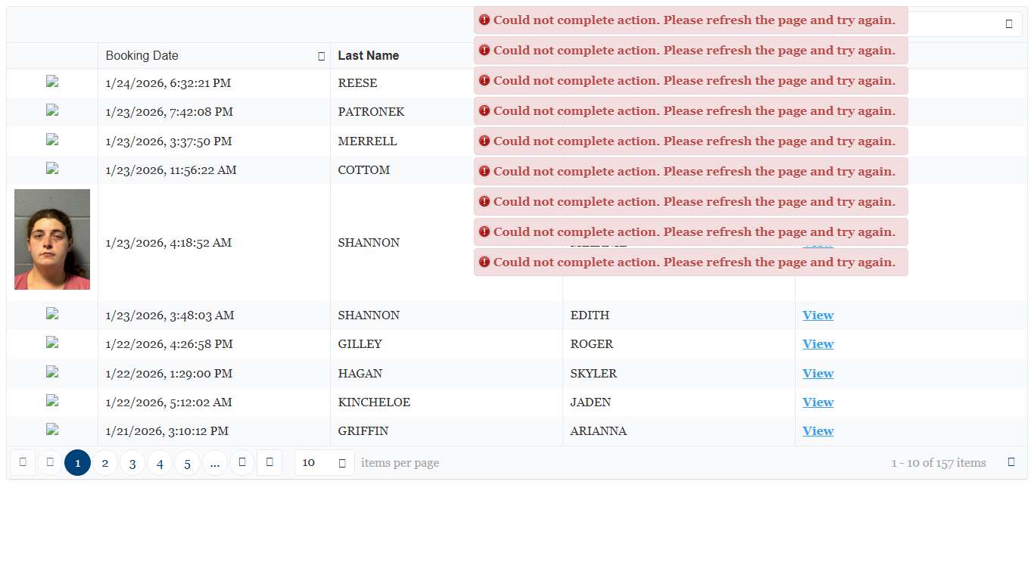The width and height of the screenshot is (1034, 581).
Task: Open the Booking Date column menu icon
Action: tap(321, 56)
